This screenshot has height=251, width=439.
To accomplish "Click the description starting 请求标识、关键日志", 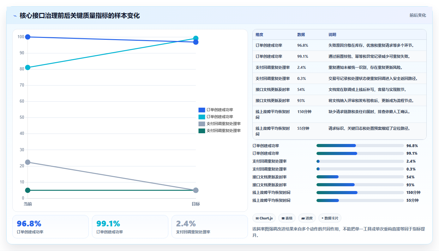I will (x=370, y=128).
